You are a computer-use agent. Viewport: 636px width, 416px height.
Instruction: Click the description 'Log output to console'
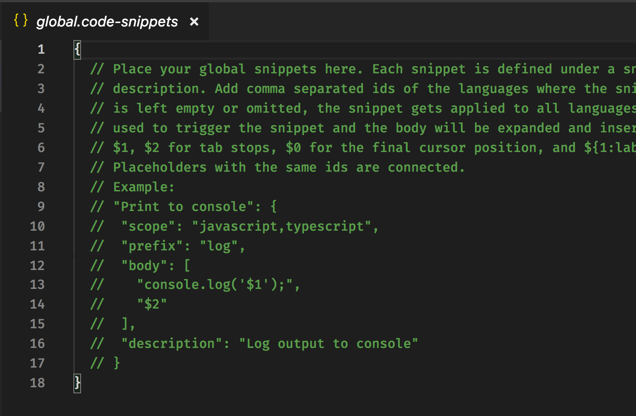coord(328,343)
